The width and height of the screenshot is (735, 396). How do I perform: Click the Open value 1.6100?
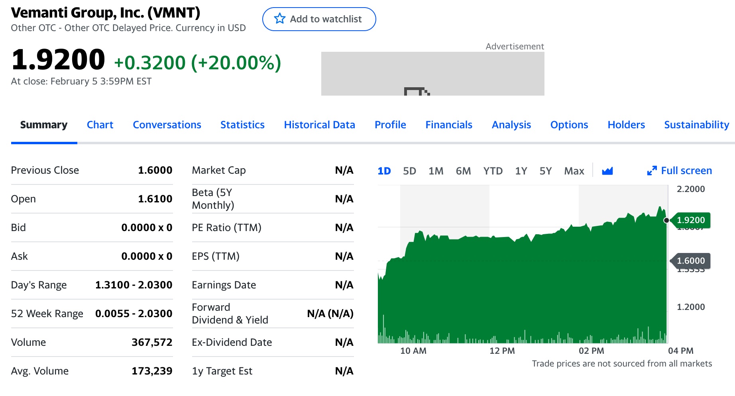(x=155, y=199)
